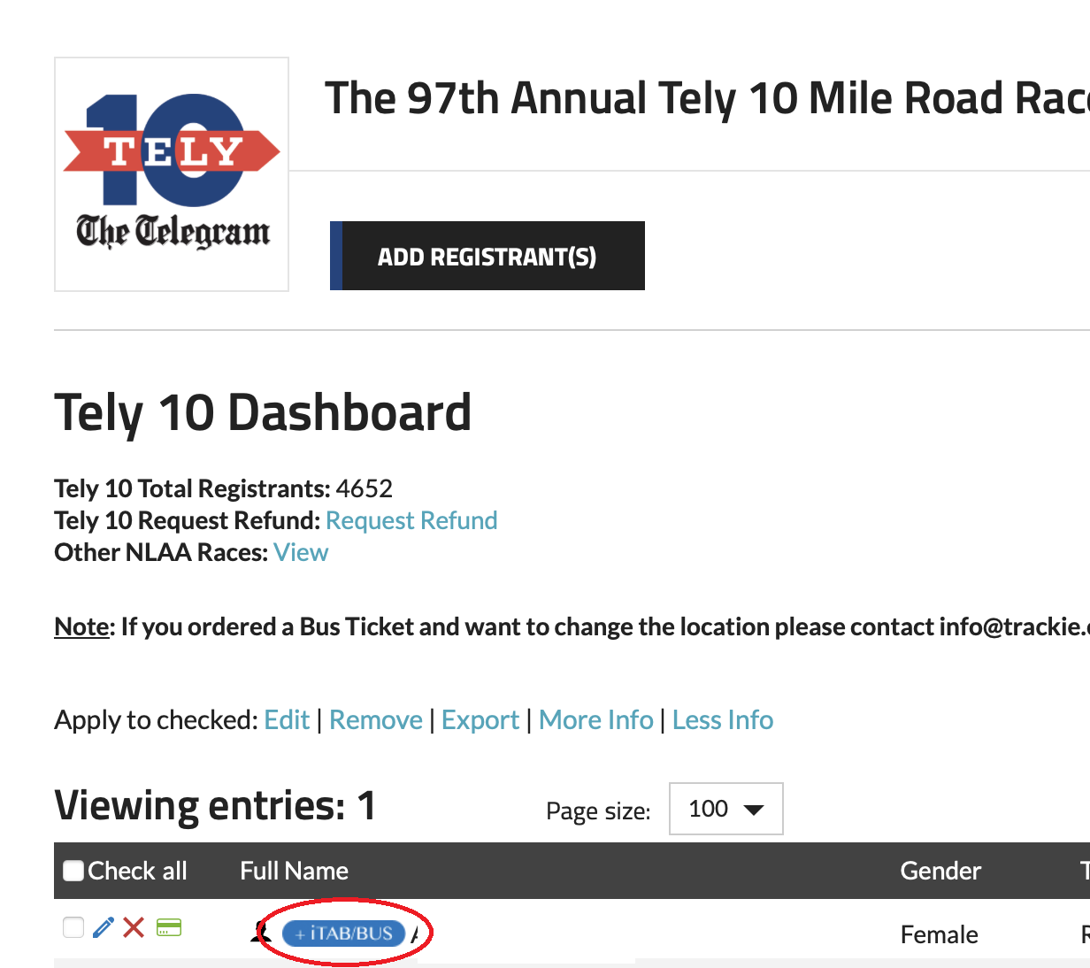Click the blue pencil edit icon
The height and width of the screenshot is (968, 1090).
point(104,927)
